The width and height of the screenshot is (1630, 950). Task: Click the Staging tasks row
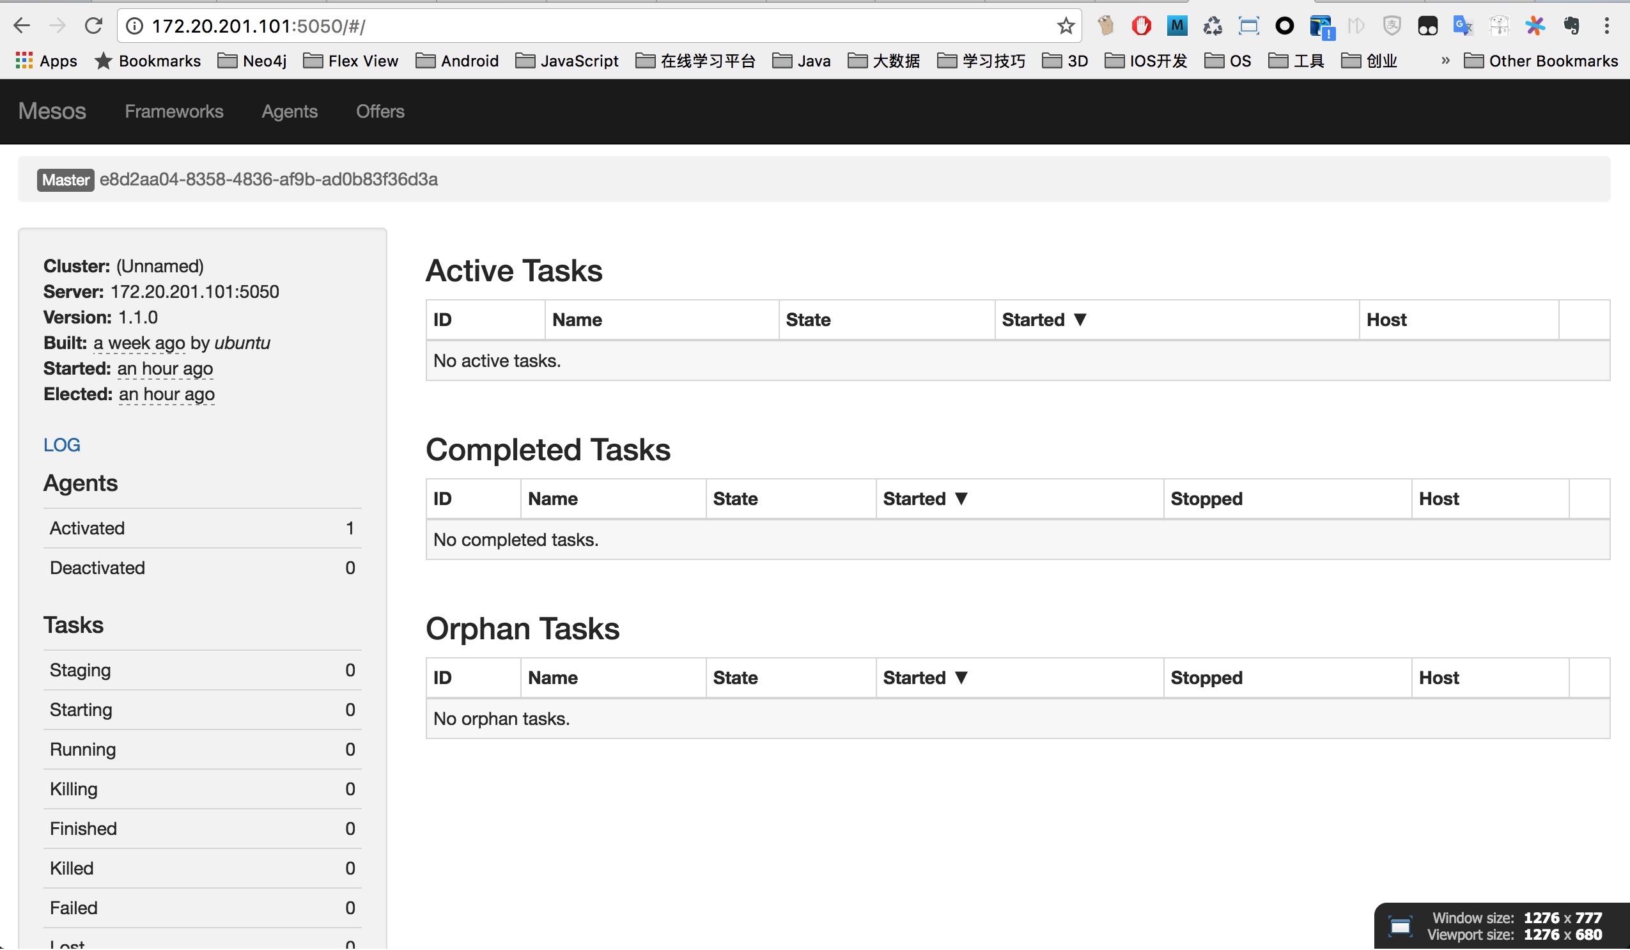(203, 670)
